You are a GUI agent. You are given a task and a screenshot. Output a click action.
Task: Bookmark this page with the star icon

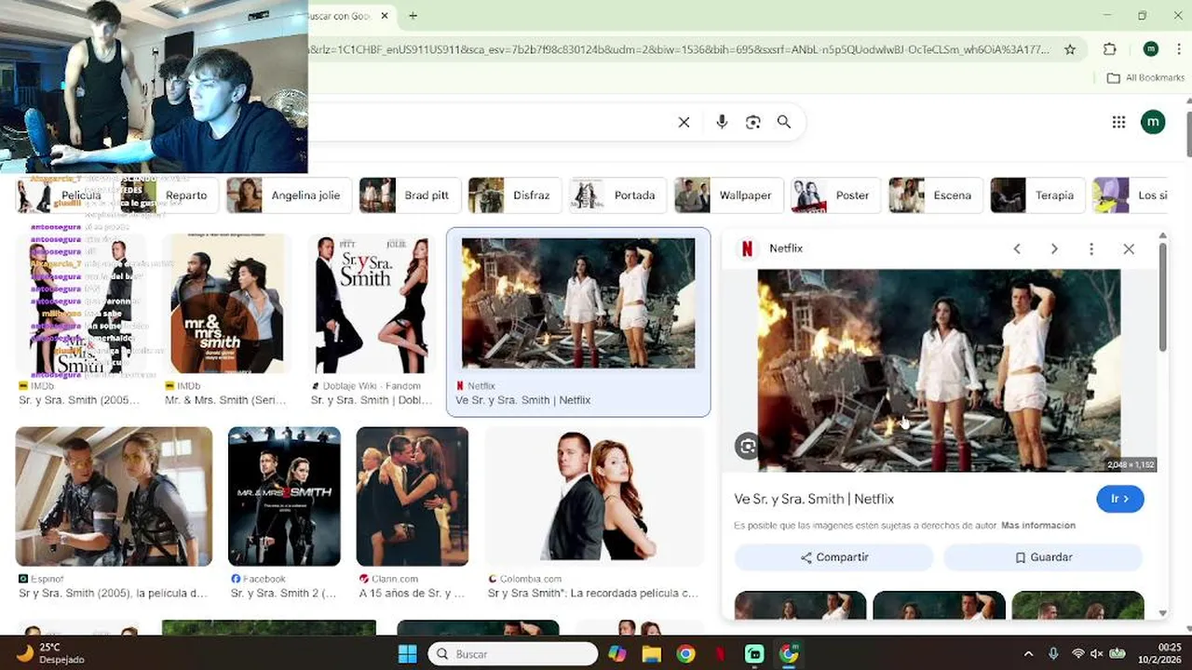click(1070, 49)
